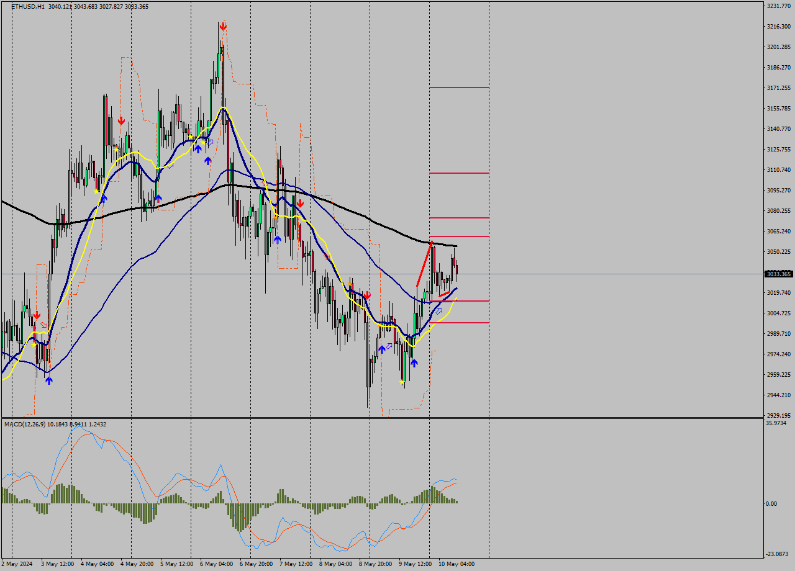795x571 pixels.
Task: Click the 3140.770 price axis label
Action: tap(779, 129)
